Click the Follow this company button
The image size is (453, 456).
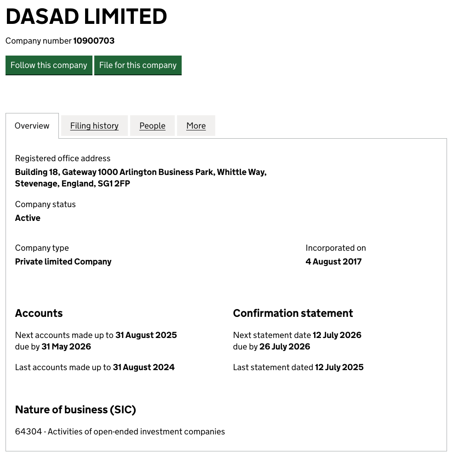click(x=49, y=65)
